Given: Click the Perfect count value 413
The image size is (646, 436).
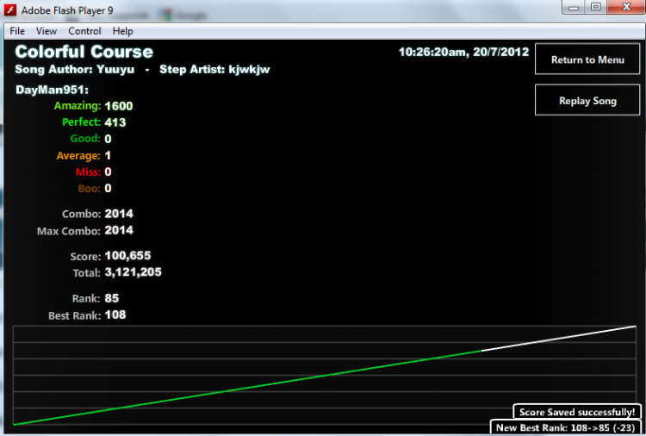Looking at the screenshot, I should tap(115, 122).
